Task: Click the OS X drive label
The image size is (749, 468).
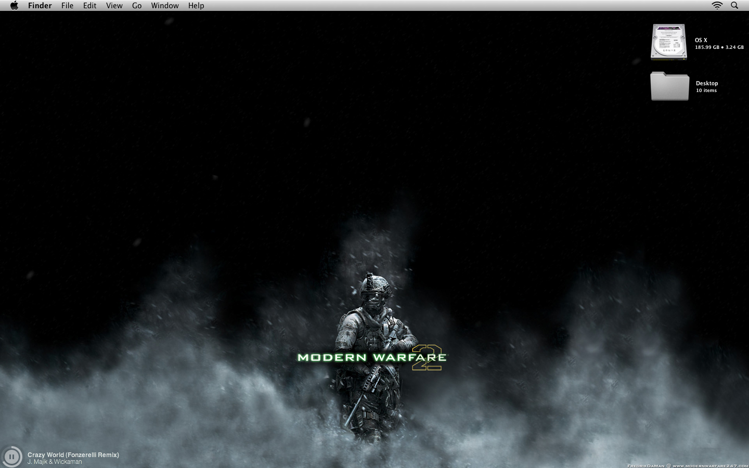Action: click(x=701, y=40)
